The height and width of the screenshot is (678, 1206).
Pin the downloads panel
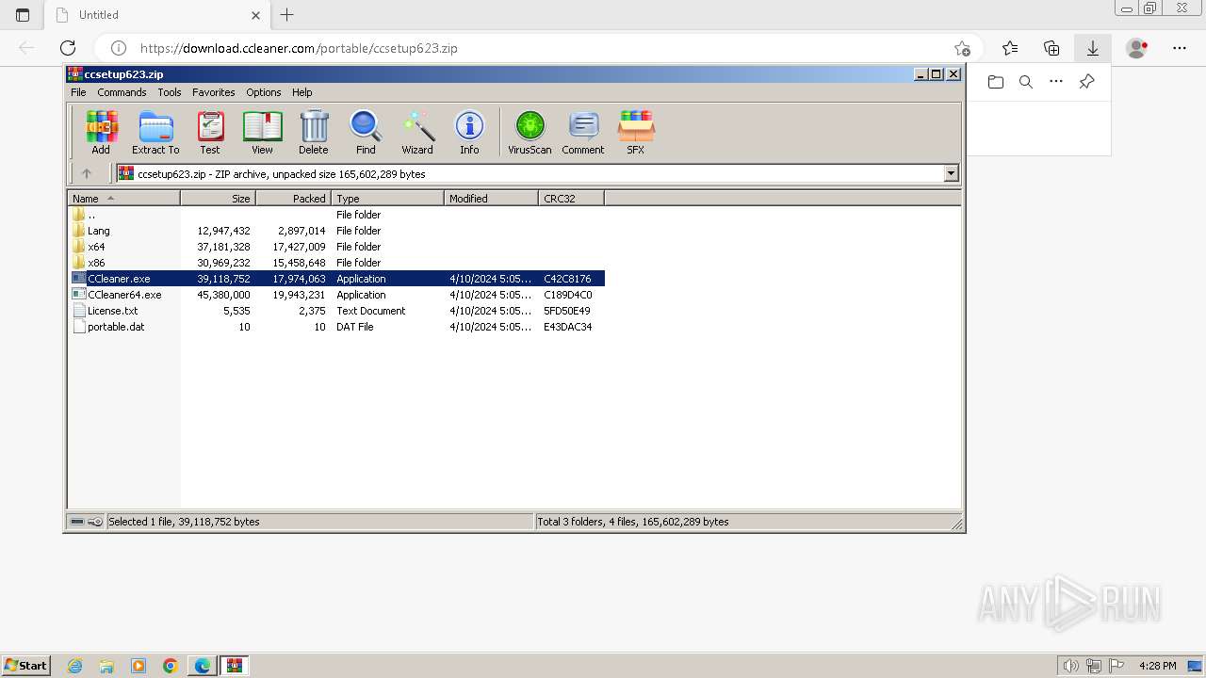[1086, 82]
